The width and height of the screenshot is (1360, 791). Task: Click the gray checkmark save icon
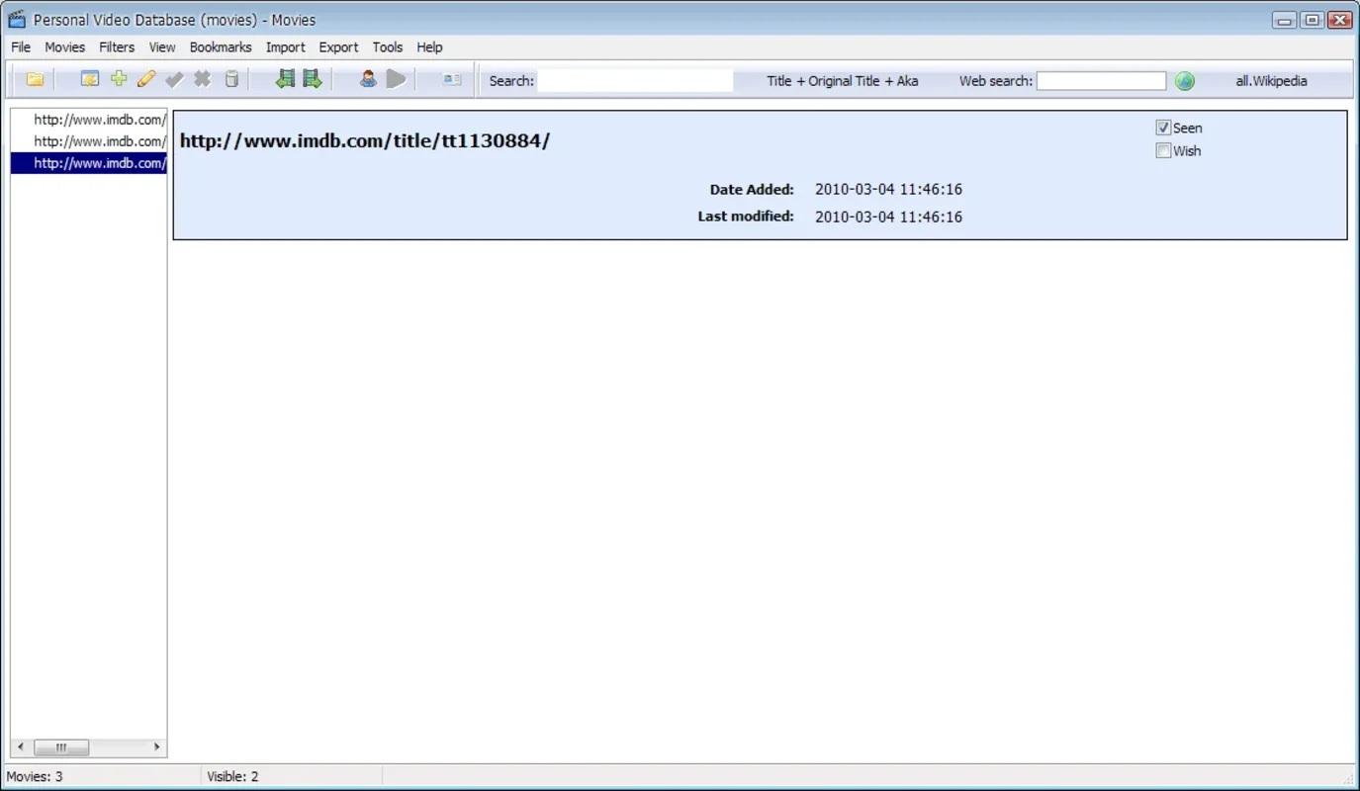(x=175, y=79)
